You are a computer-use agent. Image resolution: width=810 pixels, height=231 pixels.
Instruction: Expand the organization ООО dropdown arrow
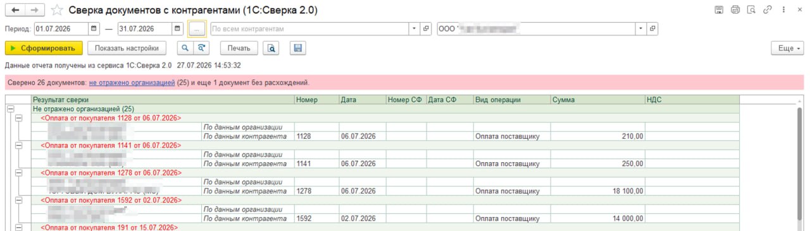[641, 29]
